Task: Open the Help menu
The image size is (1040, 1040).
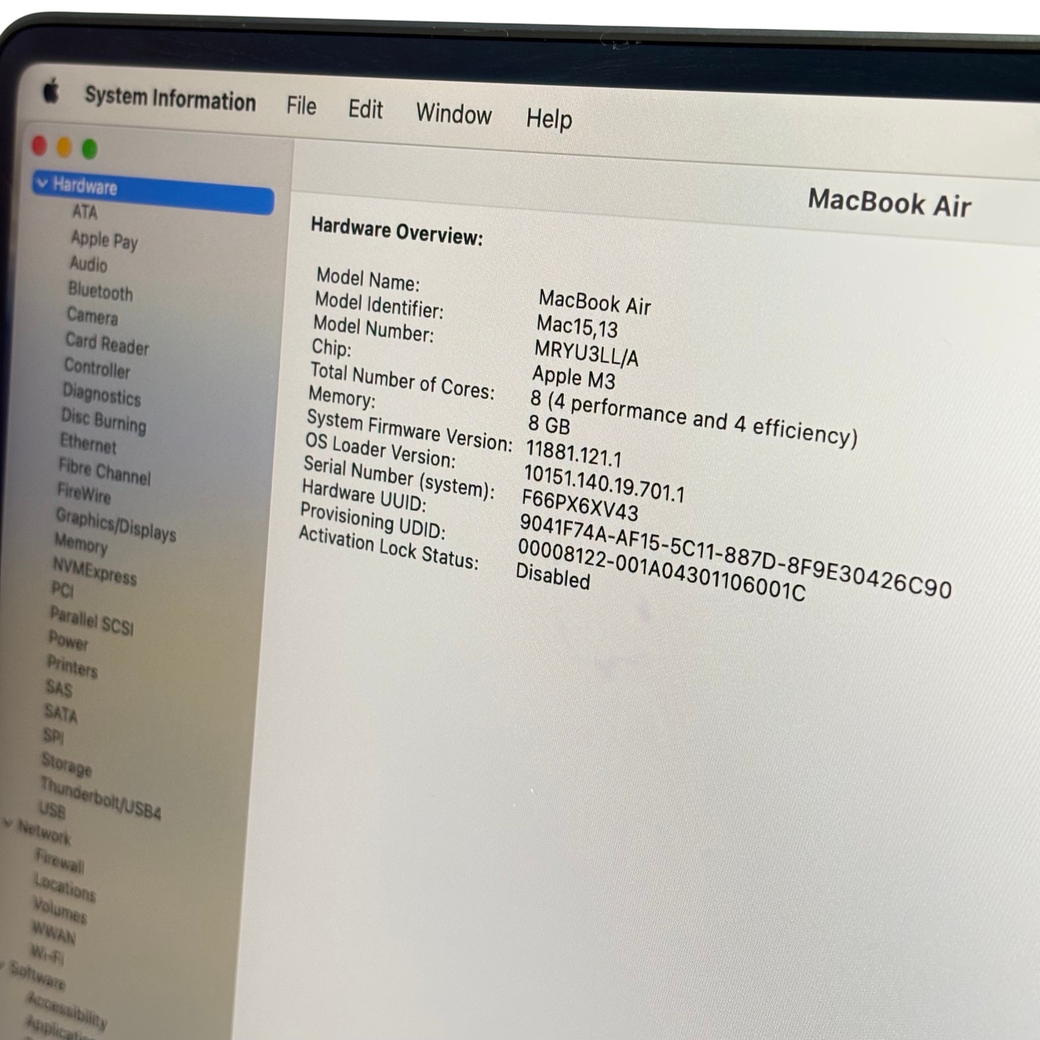Action: pos(549,119)
